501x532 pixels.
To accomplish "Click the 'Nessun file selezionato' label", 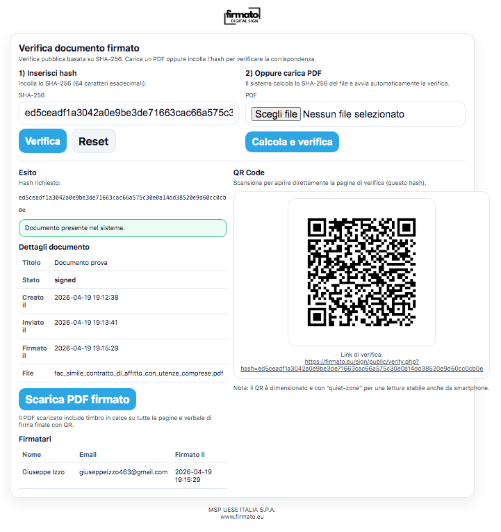I will tap(354, 114).
